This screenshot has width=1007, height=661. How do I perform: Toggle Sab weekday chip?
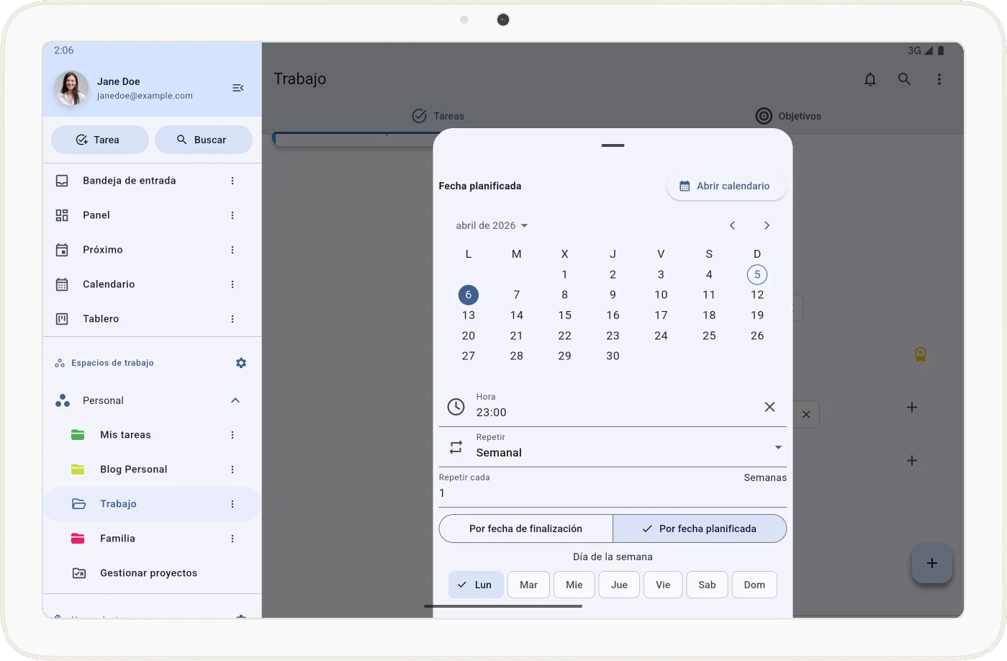[708, 585]
